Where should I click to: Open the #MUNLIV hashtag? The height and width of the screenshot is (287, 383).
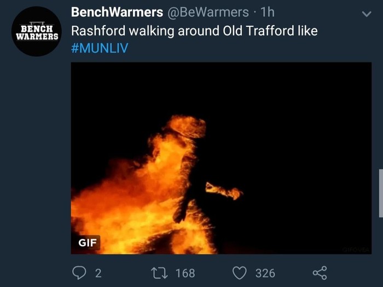tap(100, 48)
